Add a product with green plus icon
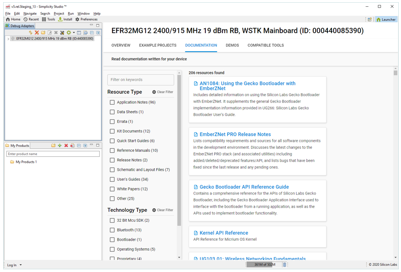This screenshot has height=272, width=401. (59, 146)
